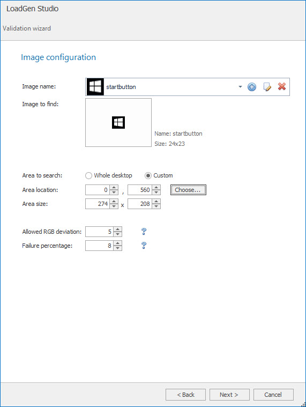Click the Choose... area button

(x=188, y=190)
